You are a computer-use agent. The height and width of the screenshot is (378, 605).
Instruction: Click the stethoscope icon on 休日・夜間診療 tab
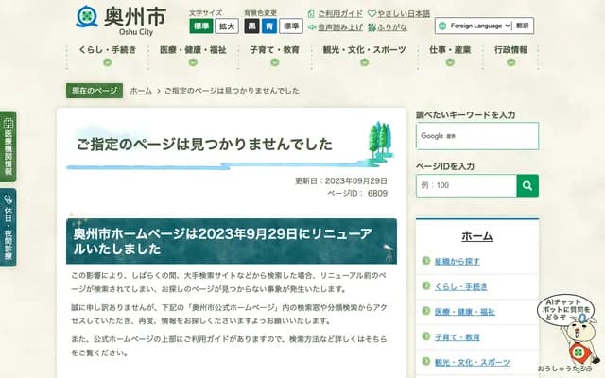[9, 199]
